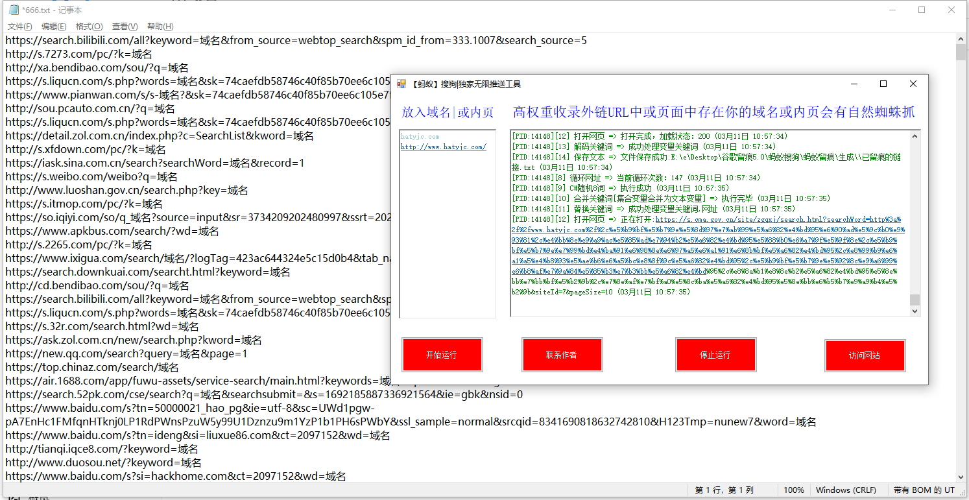Click the red 访问网站 button
The image size is (969, 500).
(x=865, y=355)
